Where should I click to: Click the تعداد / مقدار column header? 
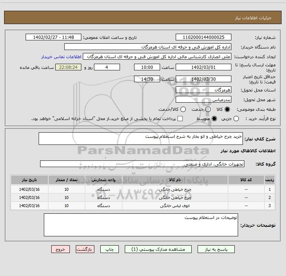click(x=66, y=180)
